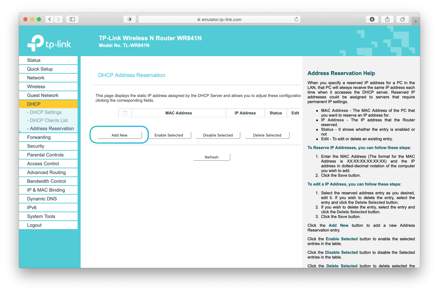This screenshot has width=439, height=293.
Task: Click the Share icon in Safari
Action: click(387, 19)
